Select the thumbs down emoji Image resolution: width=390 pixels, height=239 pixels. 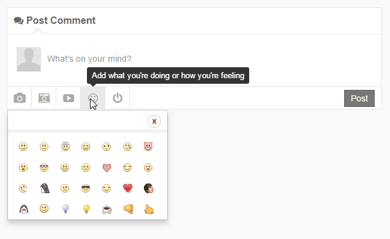click(129, 209)
